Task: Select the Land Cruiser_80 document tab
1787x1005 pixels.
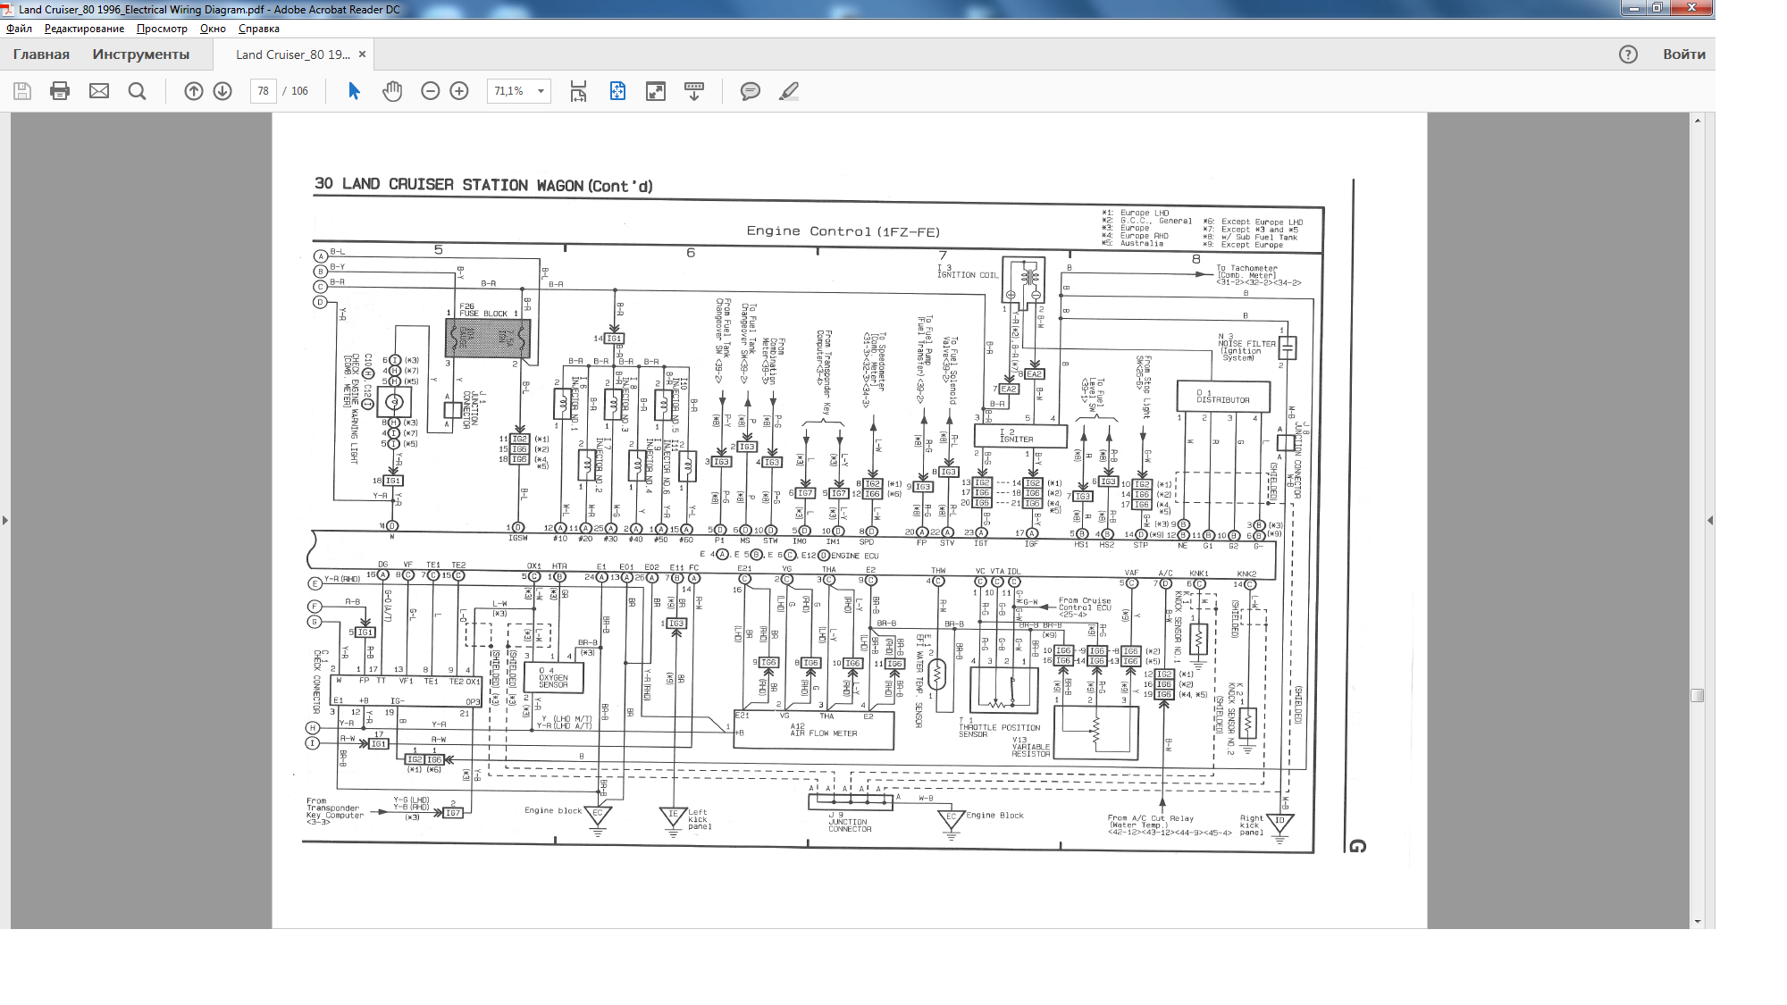Action: pyautogui.click(x=293, y=54)
